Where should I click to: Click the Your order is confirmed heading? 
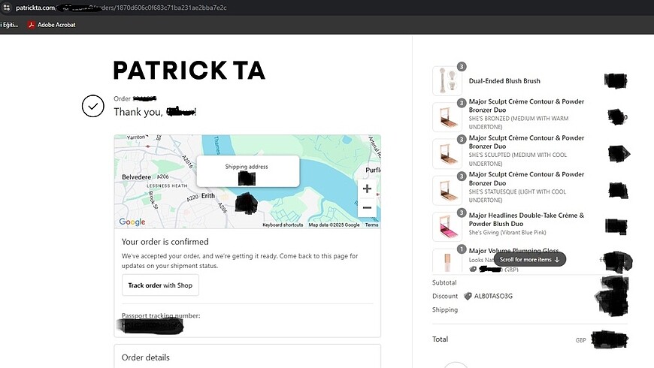pos(165,242)
